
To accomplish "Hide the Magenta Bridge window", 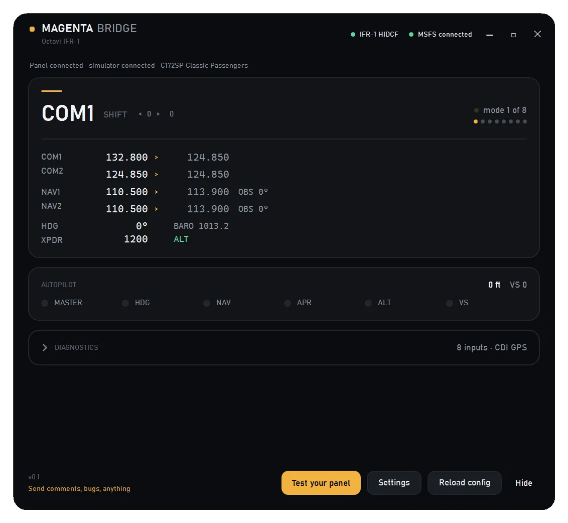I will pyautogui.click(x=523, y=483).
